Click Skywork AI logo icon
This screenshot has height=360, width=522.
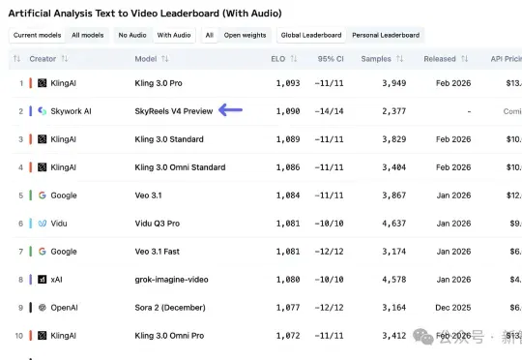(x=42, y=111)
